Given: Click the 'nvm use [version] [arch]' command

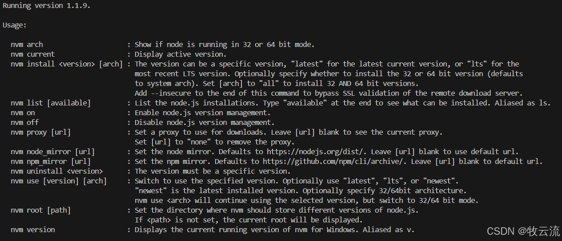Looking at the screenshot, I should tap(59, 181).
